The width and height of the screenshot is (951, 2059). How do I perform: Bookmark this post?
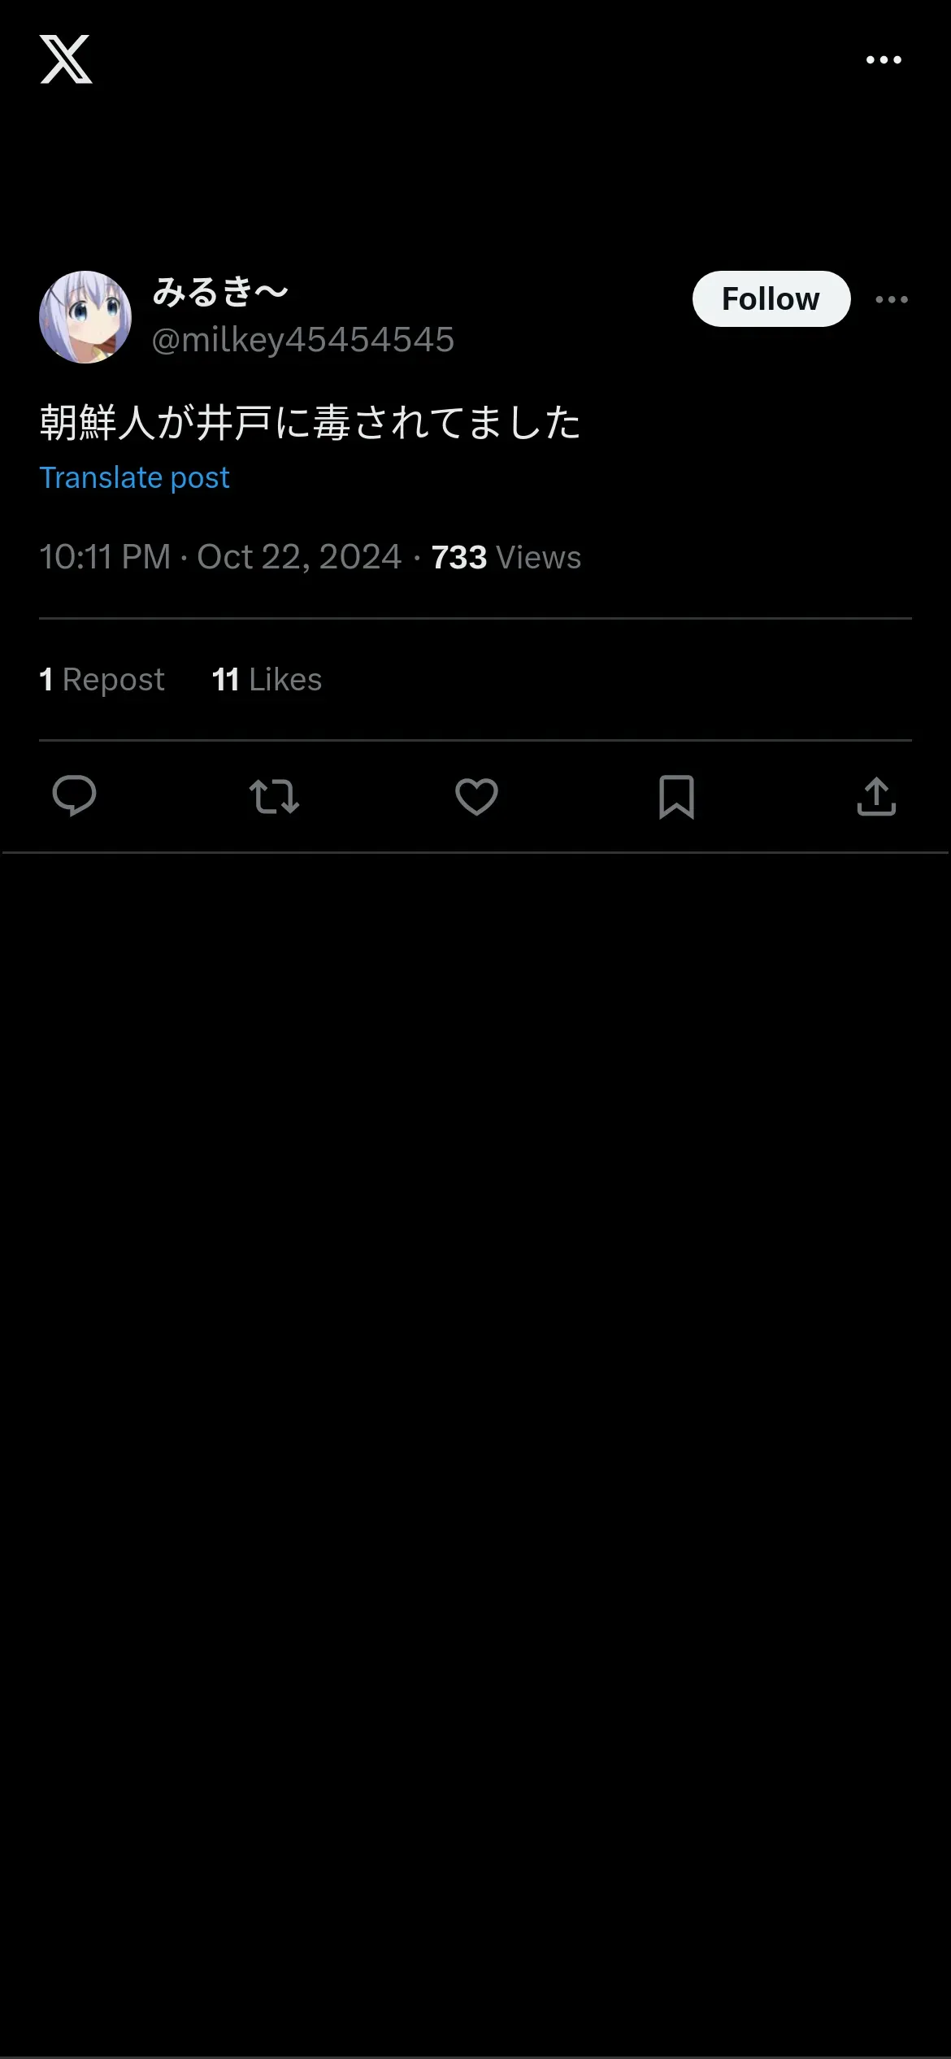676,797
